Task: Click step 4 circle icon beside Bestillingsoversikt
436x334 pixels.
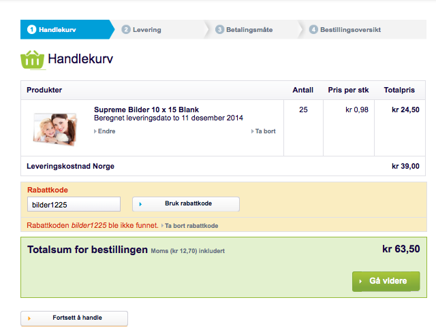Action: pyautogui.click(x=313, y=29)
